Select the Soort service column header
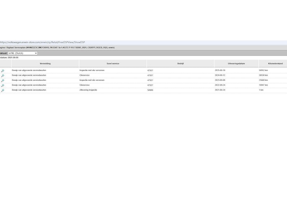The height and width of the screenshot is (216, 287). pyautogui.click(x=113, y=63)
